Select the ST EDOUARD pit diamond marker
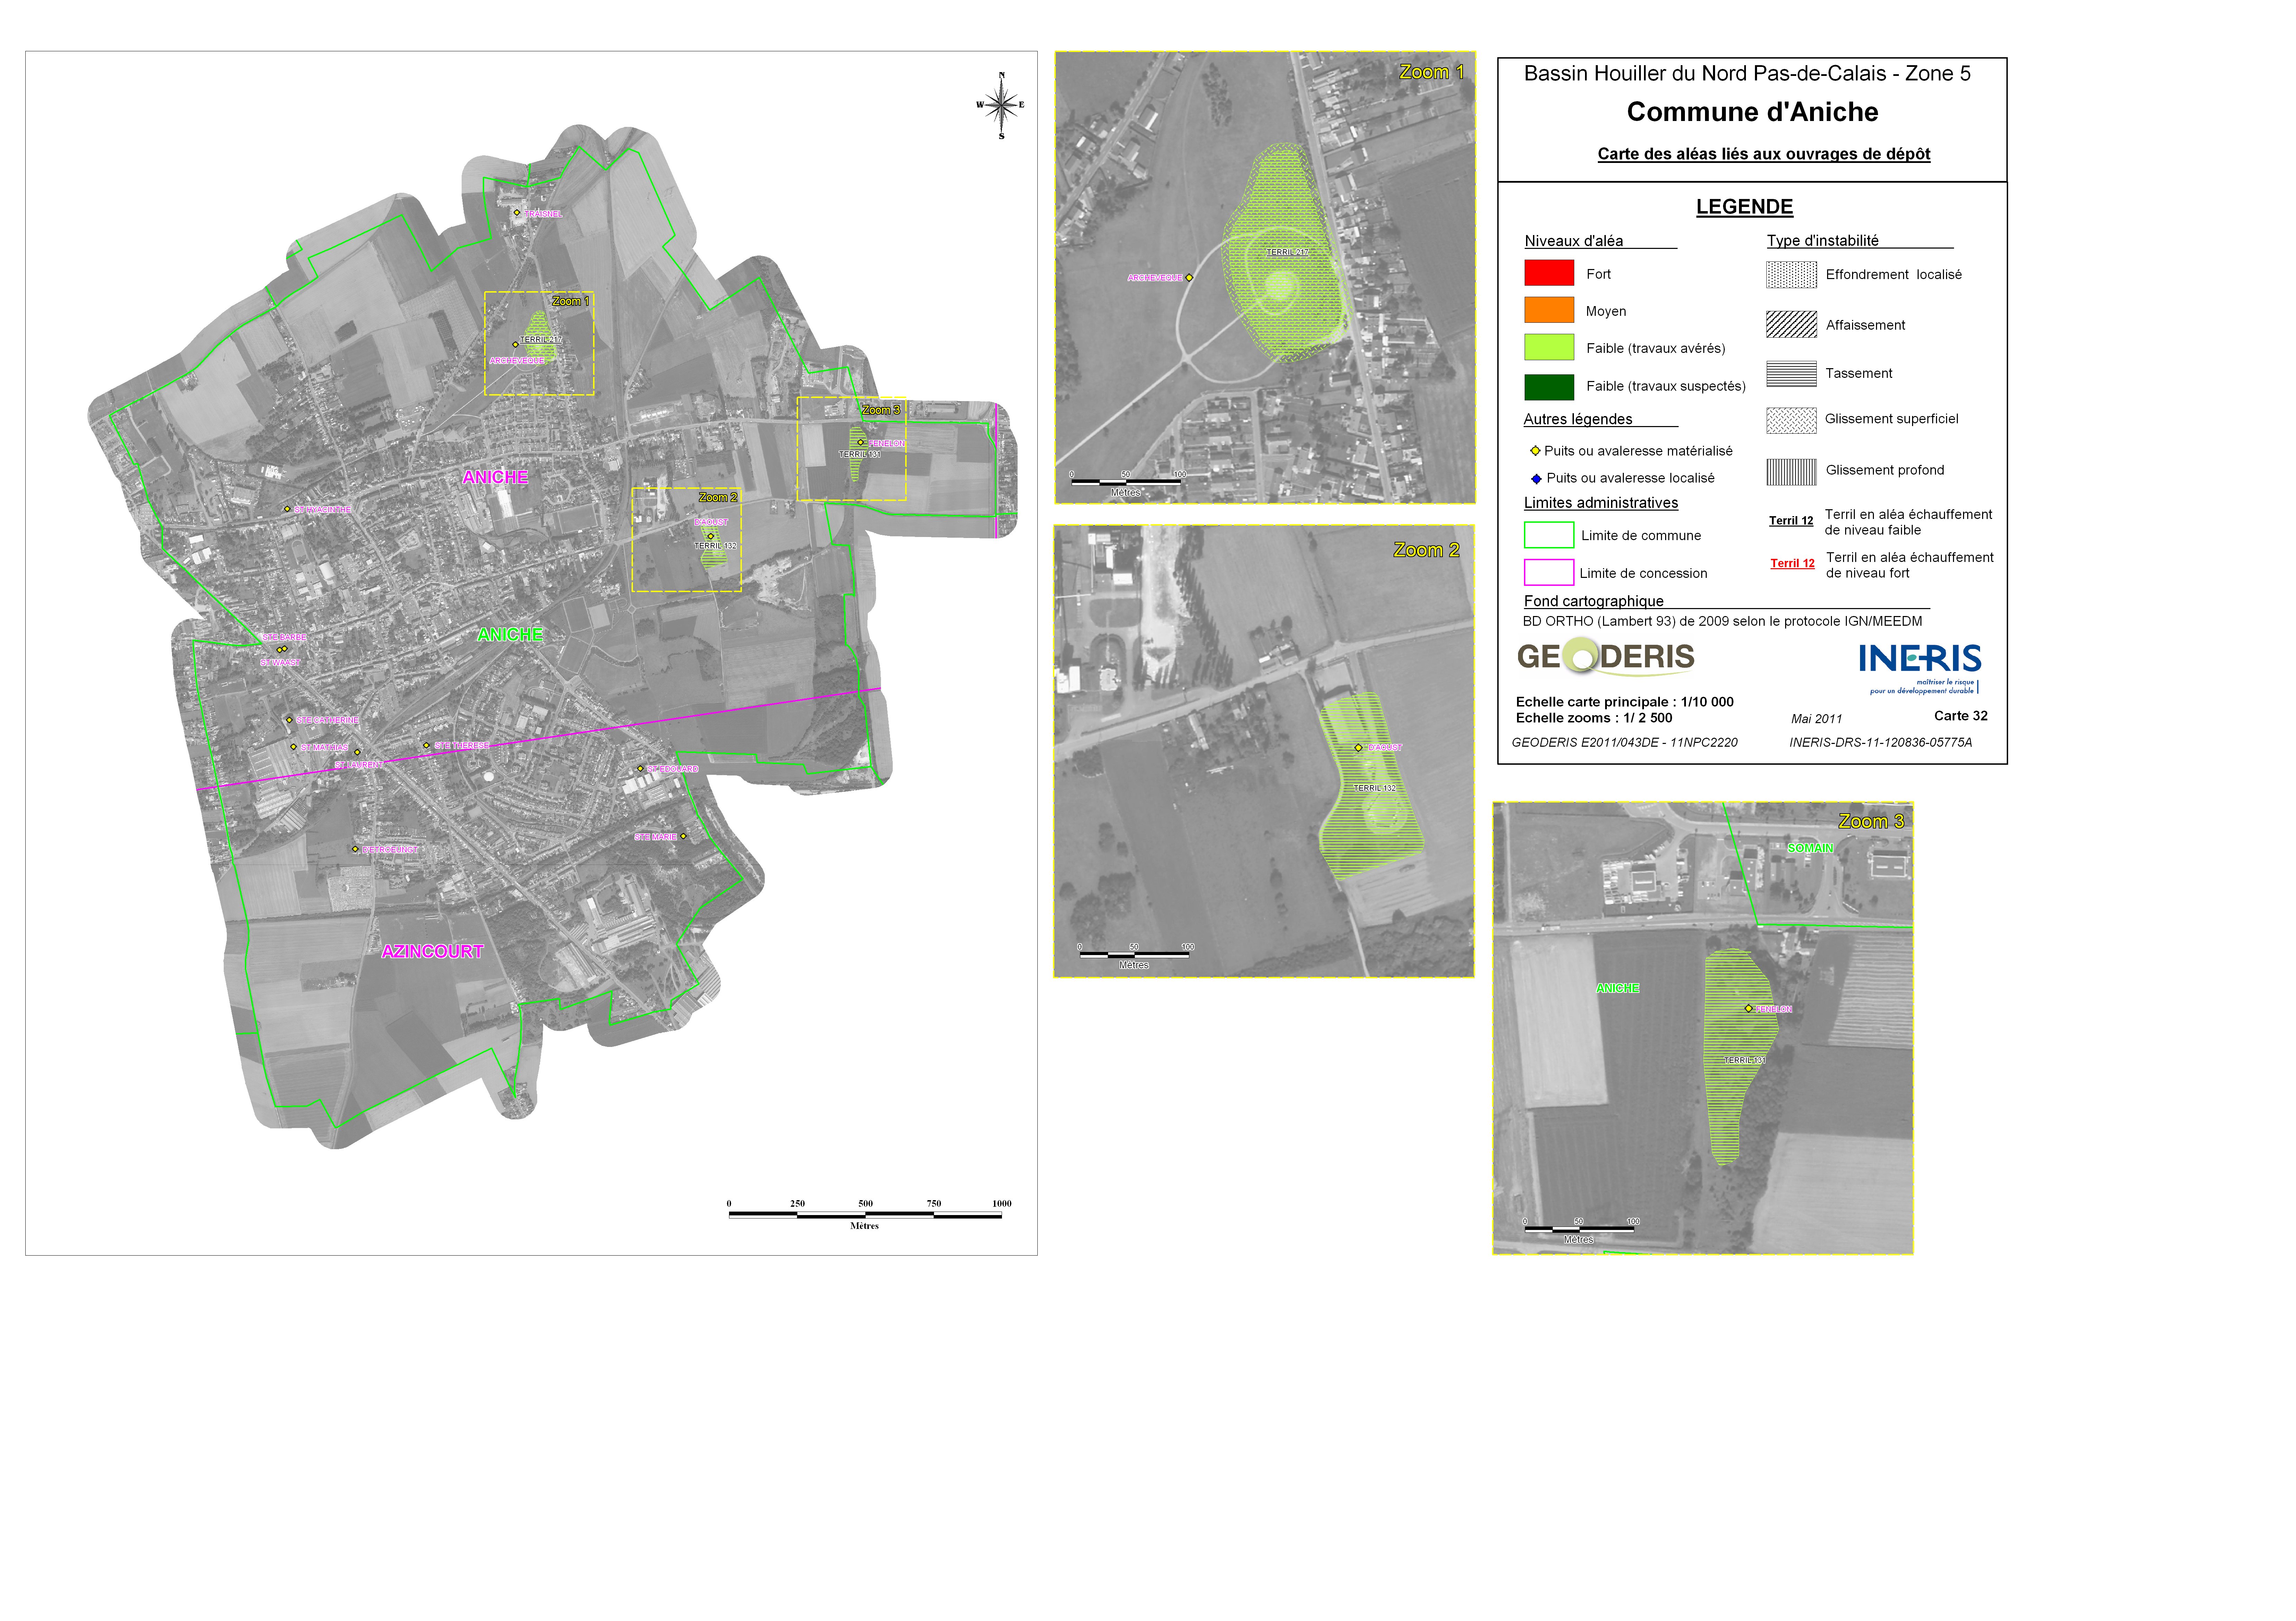 pyautogui.click(x=641, y=769)
